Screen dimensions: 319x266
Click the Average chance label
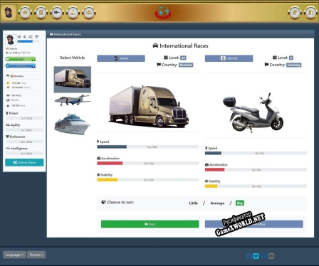(x=217, y=203)
